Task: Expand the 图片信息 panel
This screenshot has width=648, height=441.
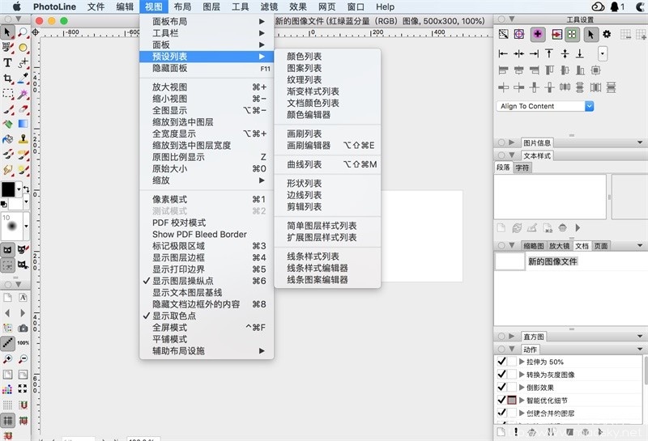Action: coord(512,142)
